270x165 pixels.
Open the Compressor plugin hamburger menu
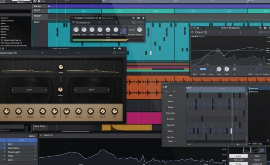point(74,23)
